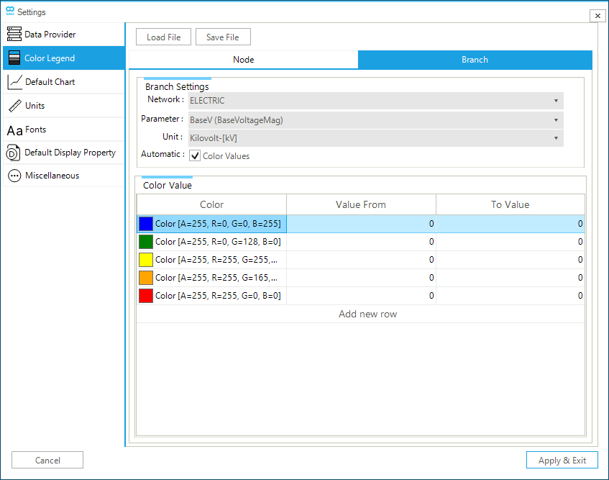Click the Data Provider sidebar icon
Viewport: 609px width, 480px height.
(14, 35)
